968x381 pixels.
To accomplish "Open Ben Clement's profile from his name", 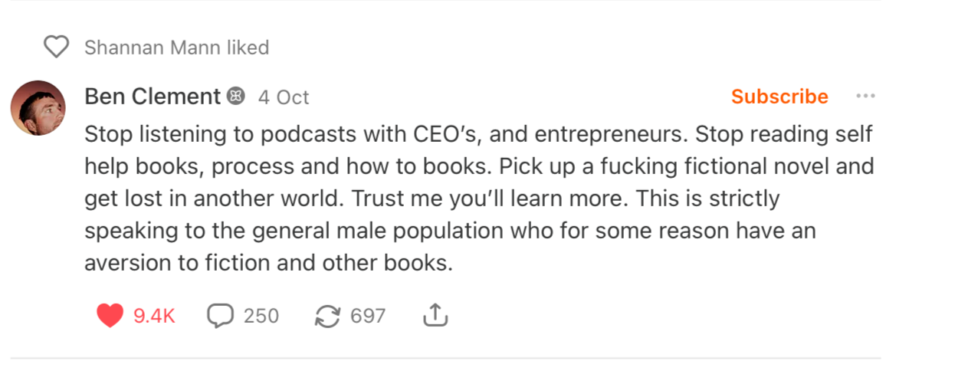I will click(153, 97).
